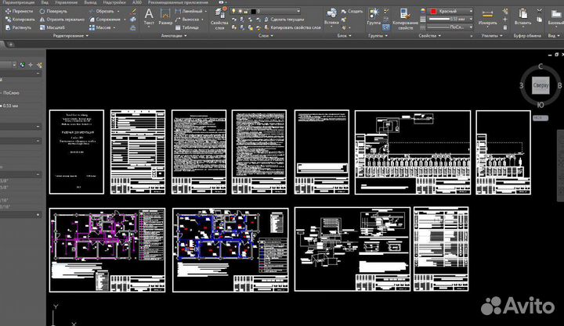
Task: Click the Размер dimension tool
Action: (164, 17)
